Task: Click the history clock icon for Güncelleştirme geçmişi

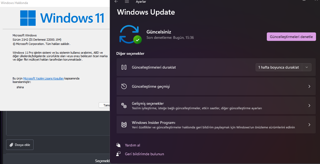Action: 124,86
